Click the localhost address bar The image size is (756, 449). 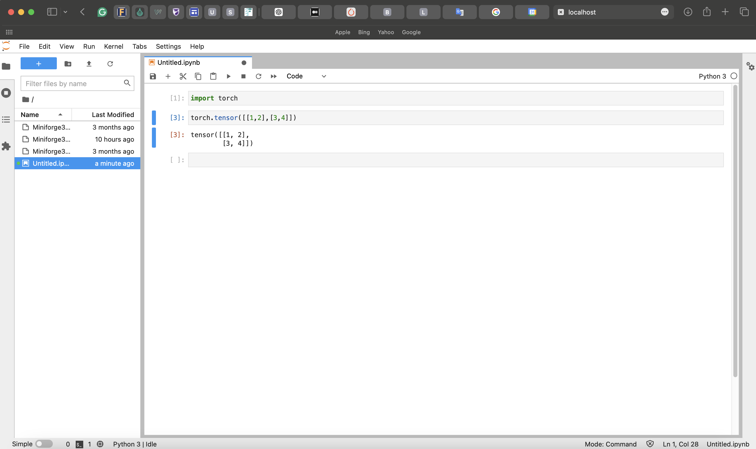click(614, 12)
